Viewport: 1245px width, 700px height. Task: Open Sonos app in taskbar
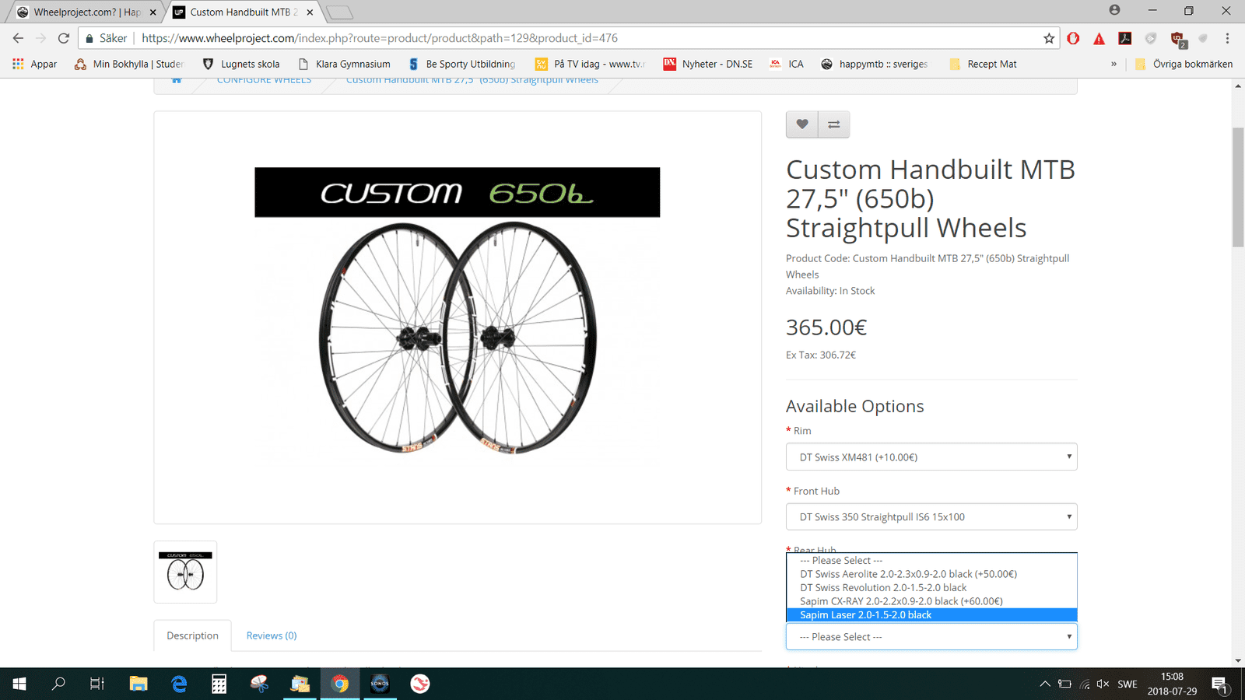coord(380,684)
